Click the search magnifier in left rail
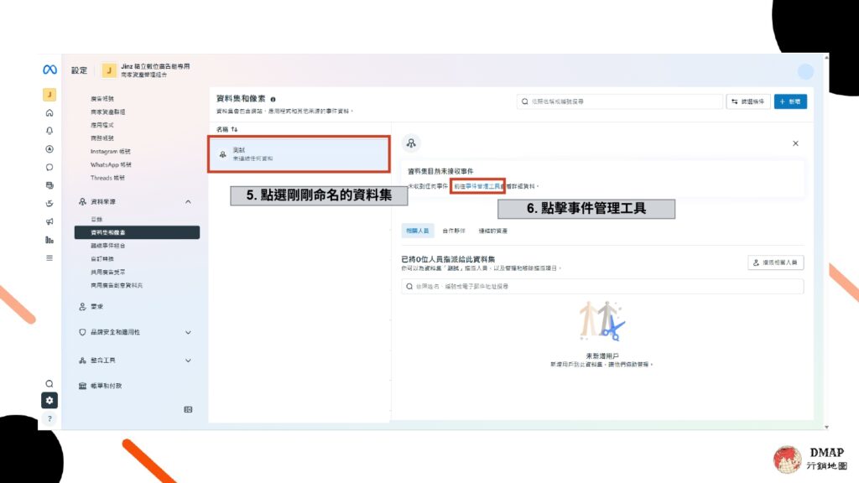The width and height of the screenshot is (859, 483). pos(49,384)
